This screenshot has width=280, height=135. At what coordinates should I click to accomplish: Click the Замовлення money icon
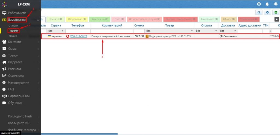click(x=4, y=20)
